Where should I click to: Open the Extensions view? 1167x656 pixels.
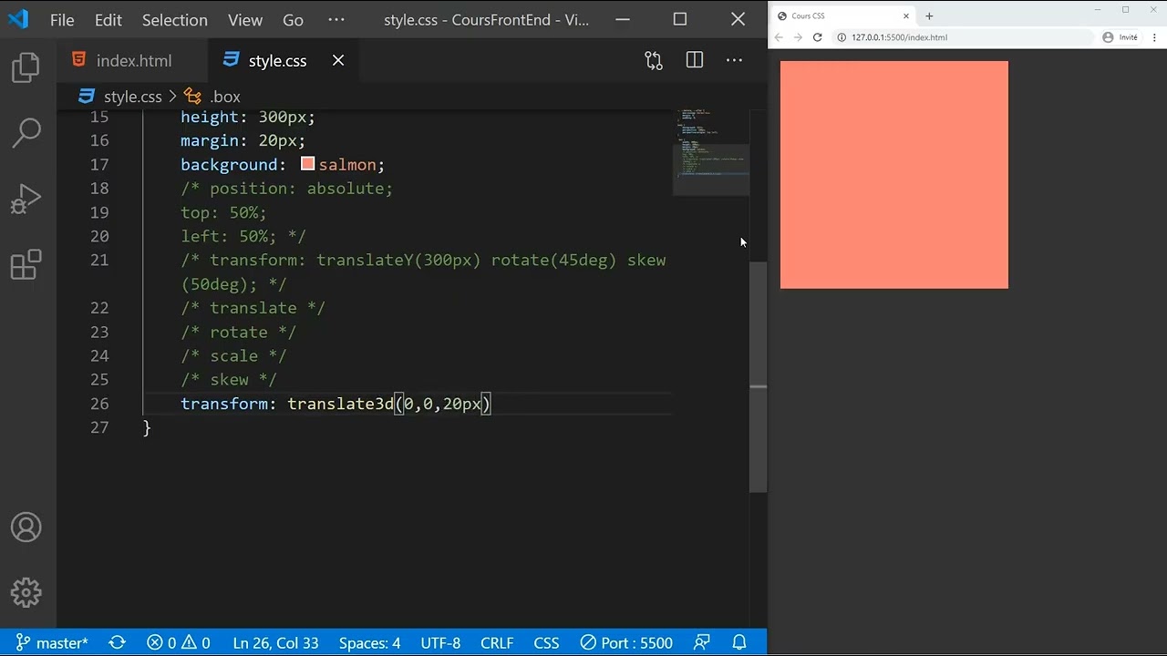tap(26, 265)
